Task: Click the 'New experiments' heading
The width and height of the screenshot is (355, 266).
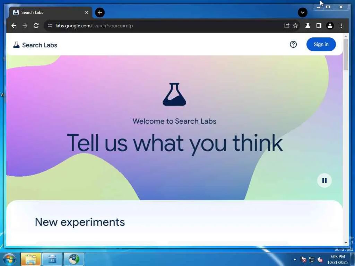Action: [x=80, y=222]
